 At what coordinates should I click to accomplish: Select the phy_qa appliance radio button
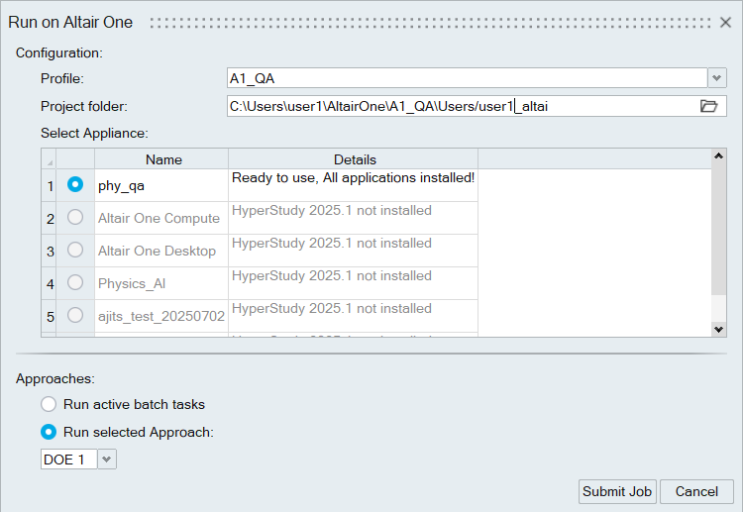74,184
